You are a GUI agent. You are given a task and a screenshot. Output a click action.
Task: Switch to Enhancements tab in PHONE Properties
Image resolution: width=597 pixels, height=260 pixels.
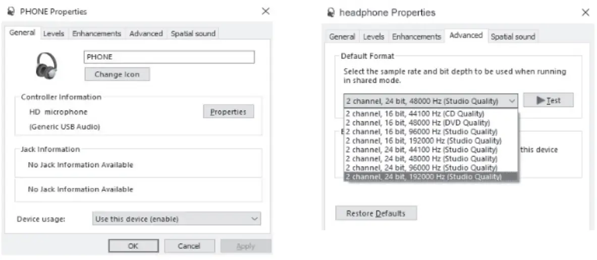tap(96, 34)
